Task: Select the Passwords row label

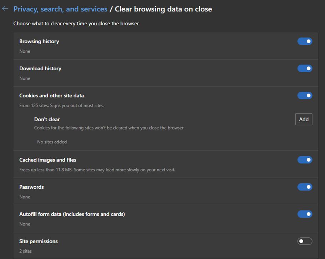Action: [x=31, y=187]
